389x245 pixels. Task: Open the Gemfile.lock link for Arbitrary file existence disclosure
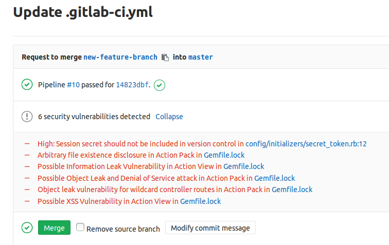pyautogui.click(x=224, y=155)
